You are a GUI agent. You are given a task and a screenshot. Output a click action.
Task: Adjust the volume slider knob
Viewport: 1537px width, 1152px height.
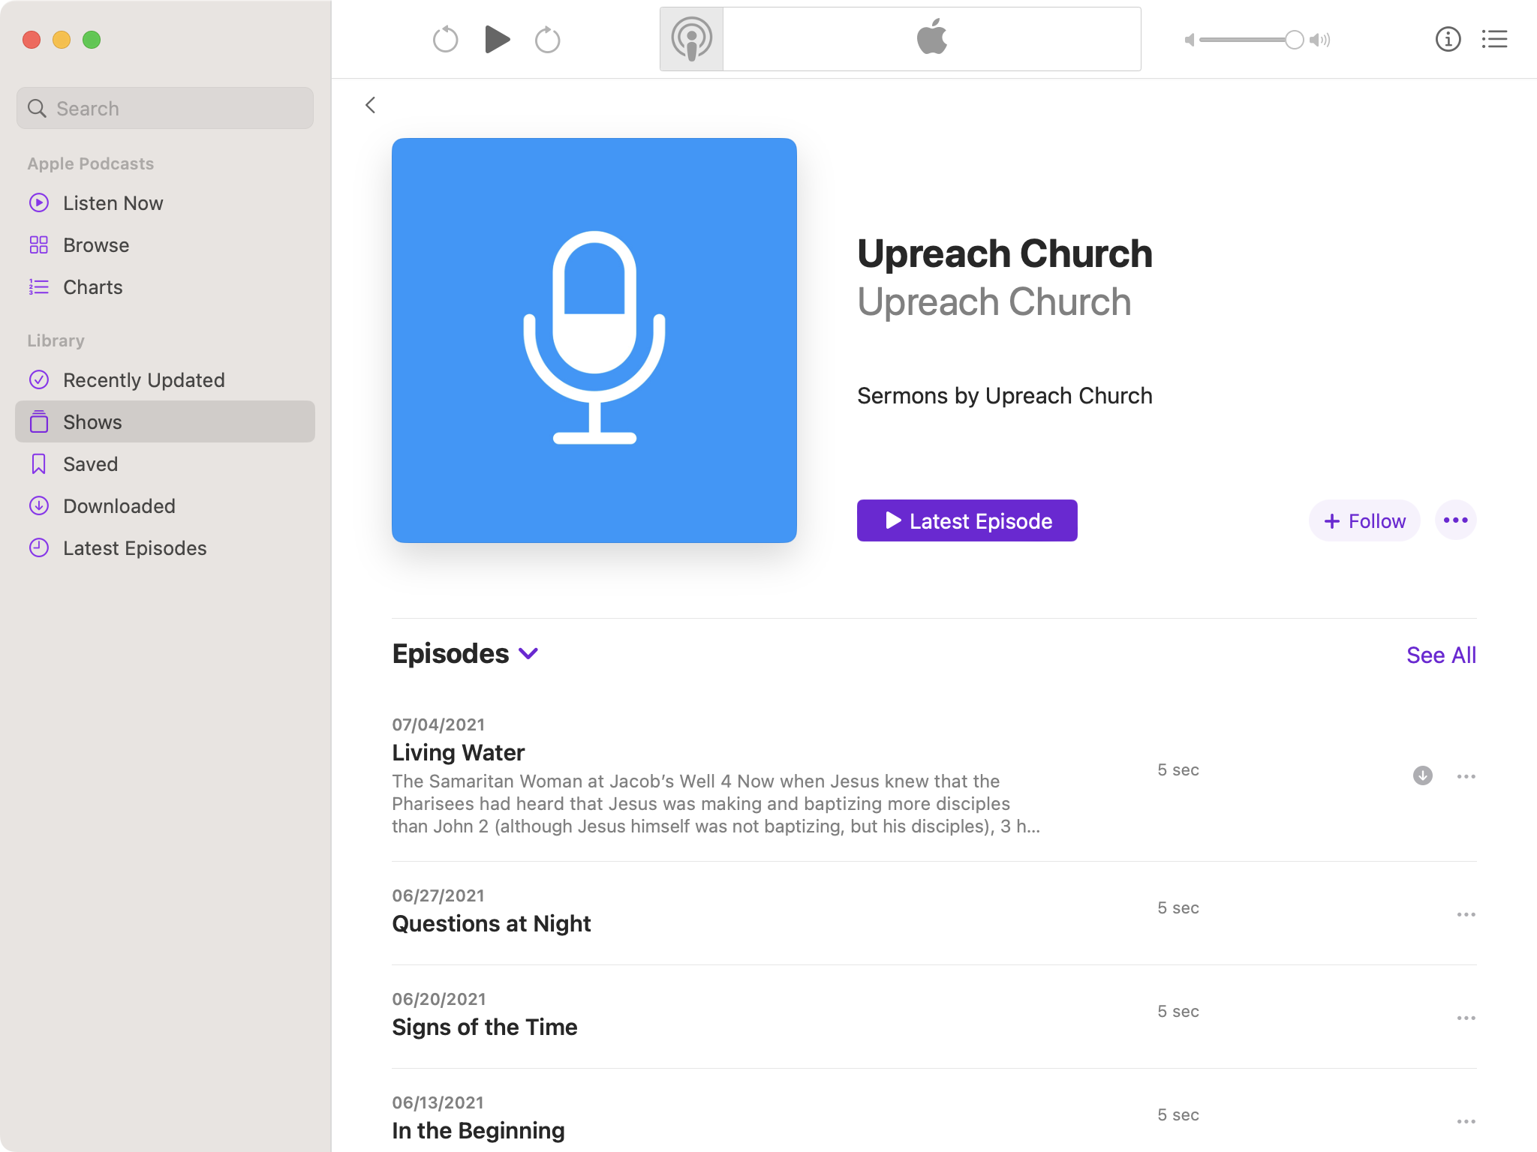(x=1294, y=40)
